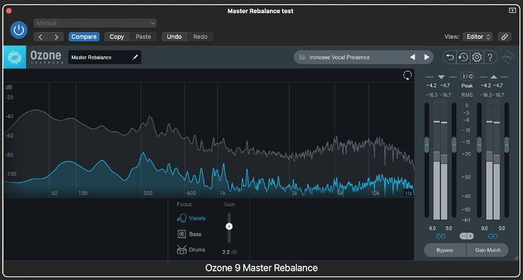Image resolution: width=523 pixels, height=280 pixels.
Task: Click the spectrum reset circular arrow icon
Action: (407, 75)
